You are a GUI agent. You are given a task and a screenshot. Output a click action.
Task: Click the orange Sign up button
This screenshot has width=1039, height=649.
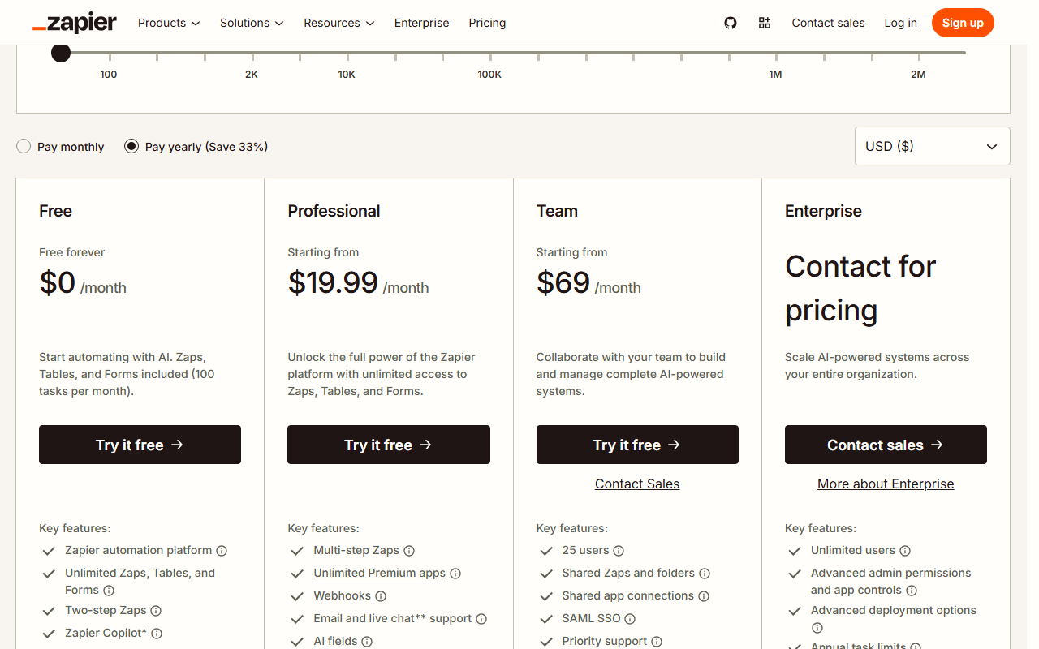(x=963, y=23)
